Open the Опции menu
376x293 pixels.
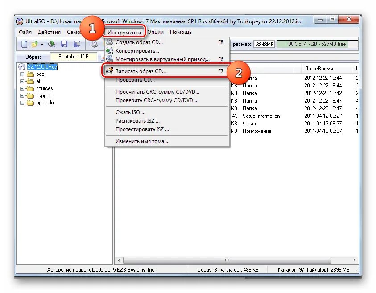(155, 32)
